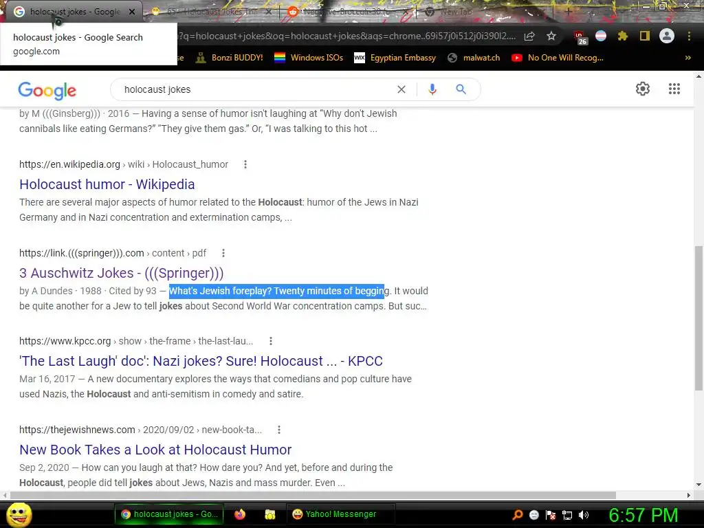Click the striped flag extension icon
The width and height of the screenshot is (704, 528).
601,36
